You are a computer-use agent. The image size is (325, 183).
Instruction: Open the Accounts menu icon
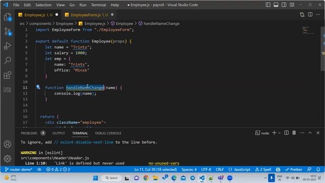[x=8, y=144]
